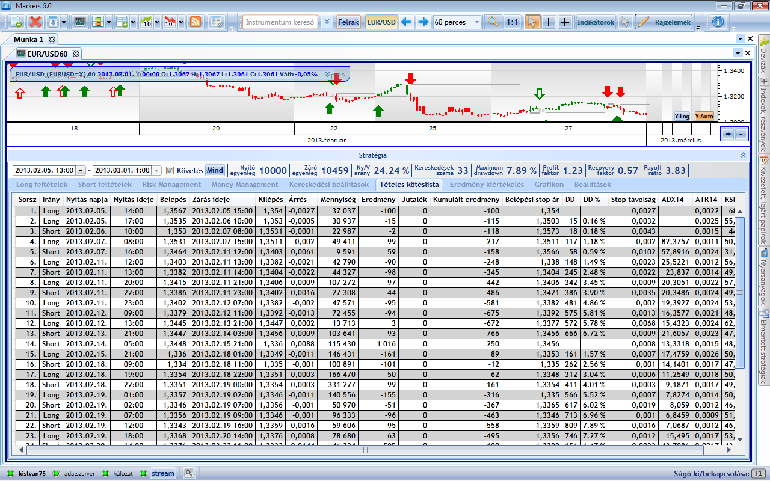
Task: Switch to Money Management tab
Action: pyautogui.click(x=245, y=185)
